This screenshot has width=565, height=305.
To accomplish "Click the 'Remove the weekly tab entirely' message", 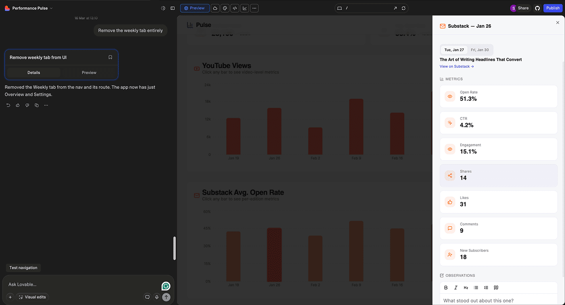I will pos(131,31).
